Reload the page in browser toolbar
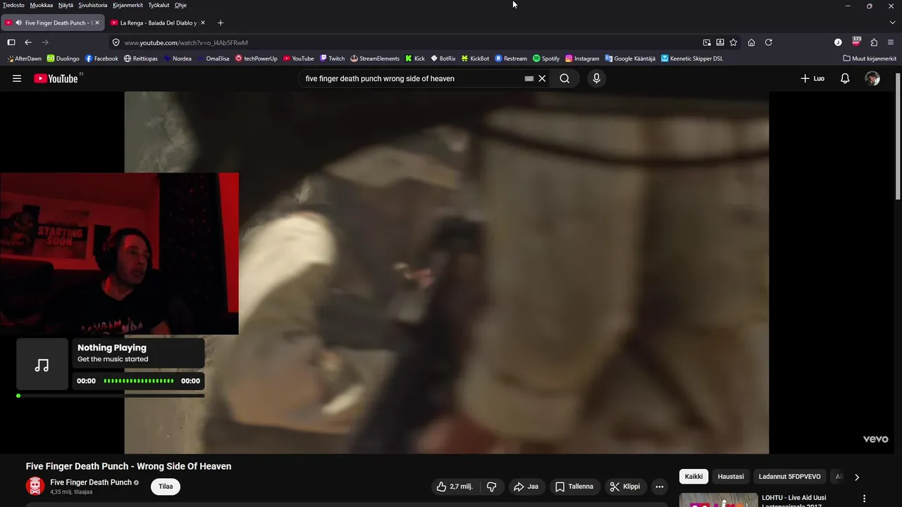 (769, 42)
